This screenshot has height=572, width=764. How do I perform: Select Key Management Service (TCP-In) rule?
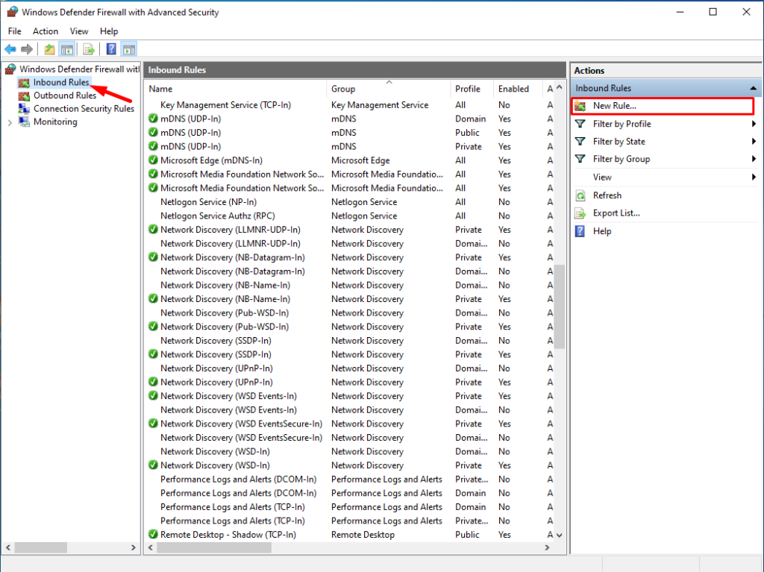[x=225, y=104]
